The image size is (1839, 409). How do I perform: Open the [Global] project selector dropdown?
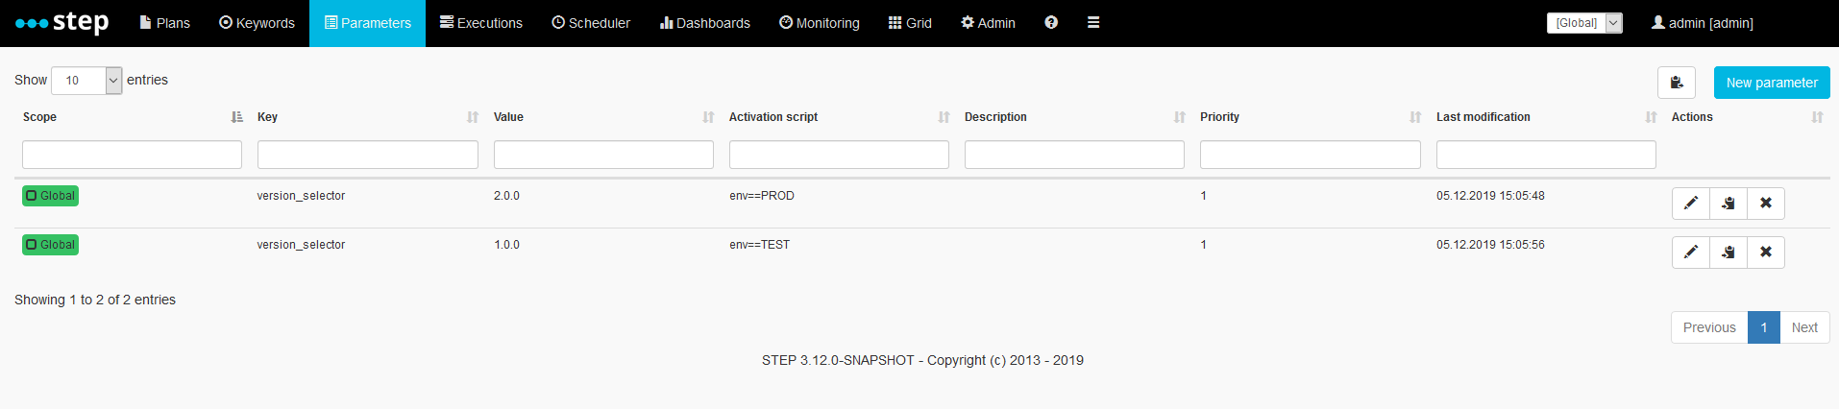coord(1584,23)
